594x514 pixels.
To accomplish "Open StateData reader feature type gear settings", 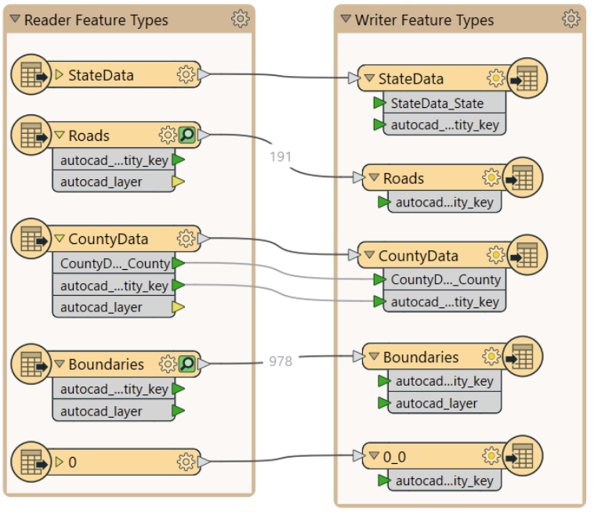I will 186,74.
